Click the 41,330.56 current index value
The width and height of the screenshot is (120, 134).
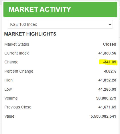pyautogui.click(x=107, y=53)
